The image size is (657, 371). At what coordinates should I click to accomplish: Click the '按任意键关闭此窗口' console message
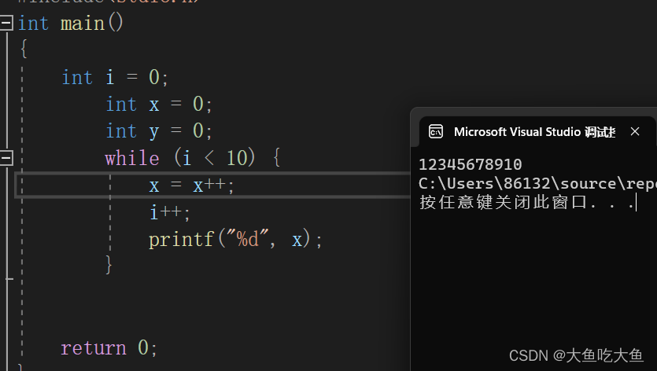click(x=527, y=202)
